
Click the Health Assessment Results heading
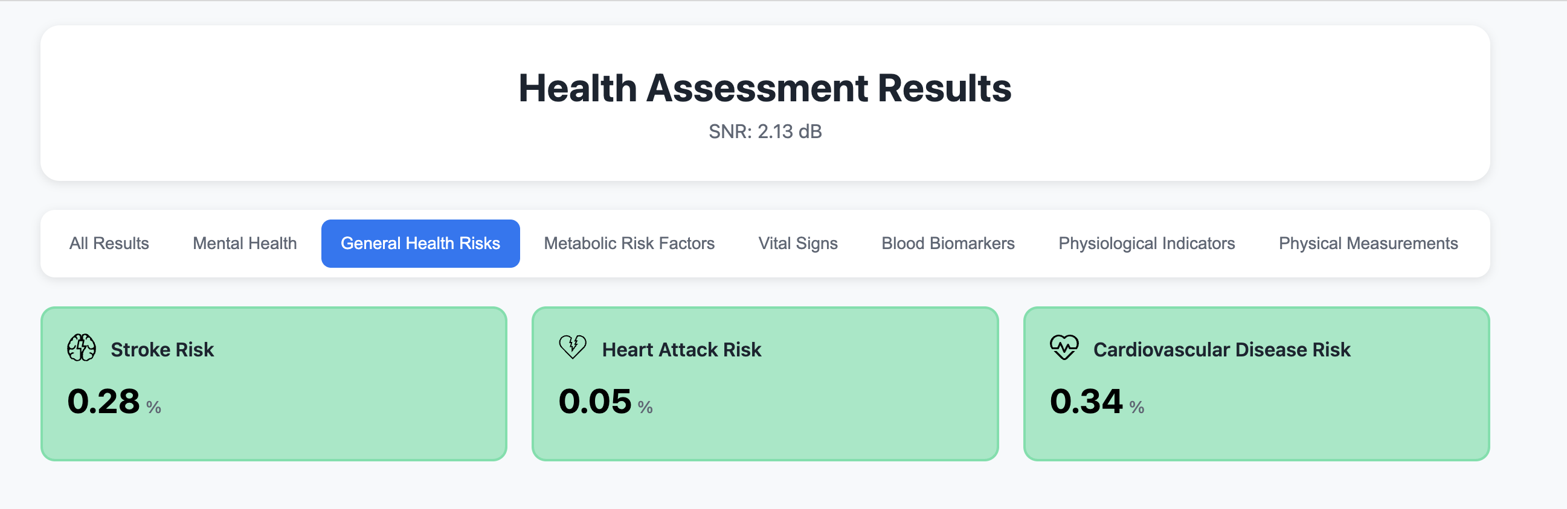(x=765, y=88)
